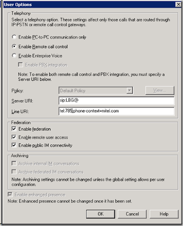Click the User Options title bar
The image size is (183, 226).
tap(89, 4)
